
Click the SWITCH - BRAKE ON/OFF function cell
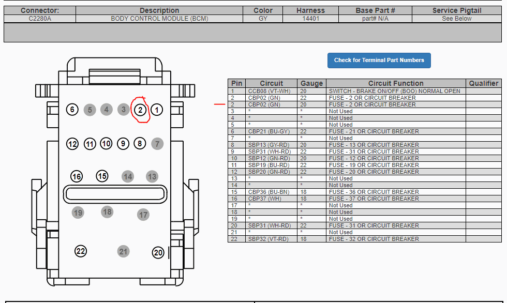[396, 91]
